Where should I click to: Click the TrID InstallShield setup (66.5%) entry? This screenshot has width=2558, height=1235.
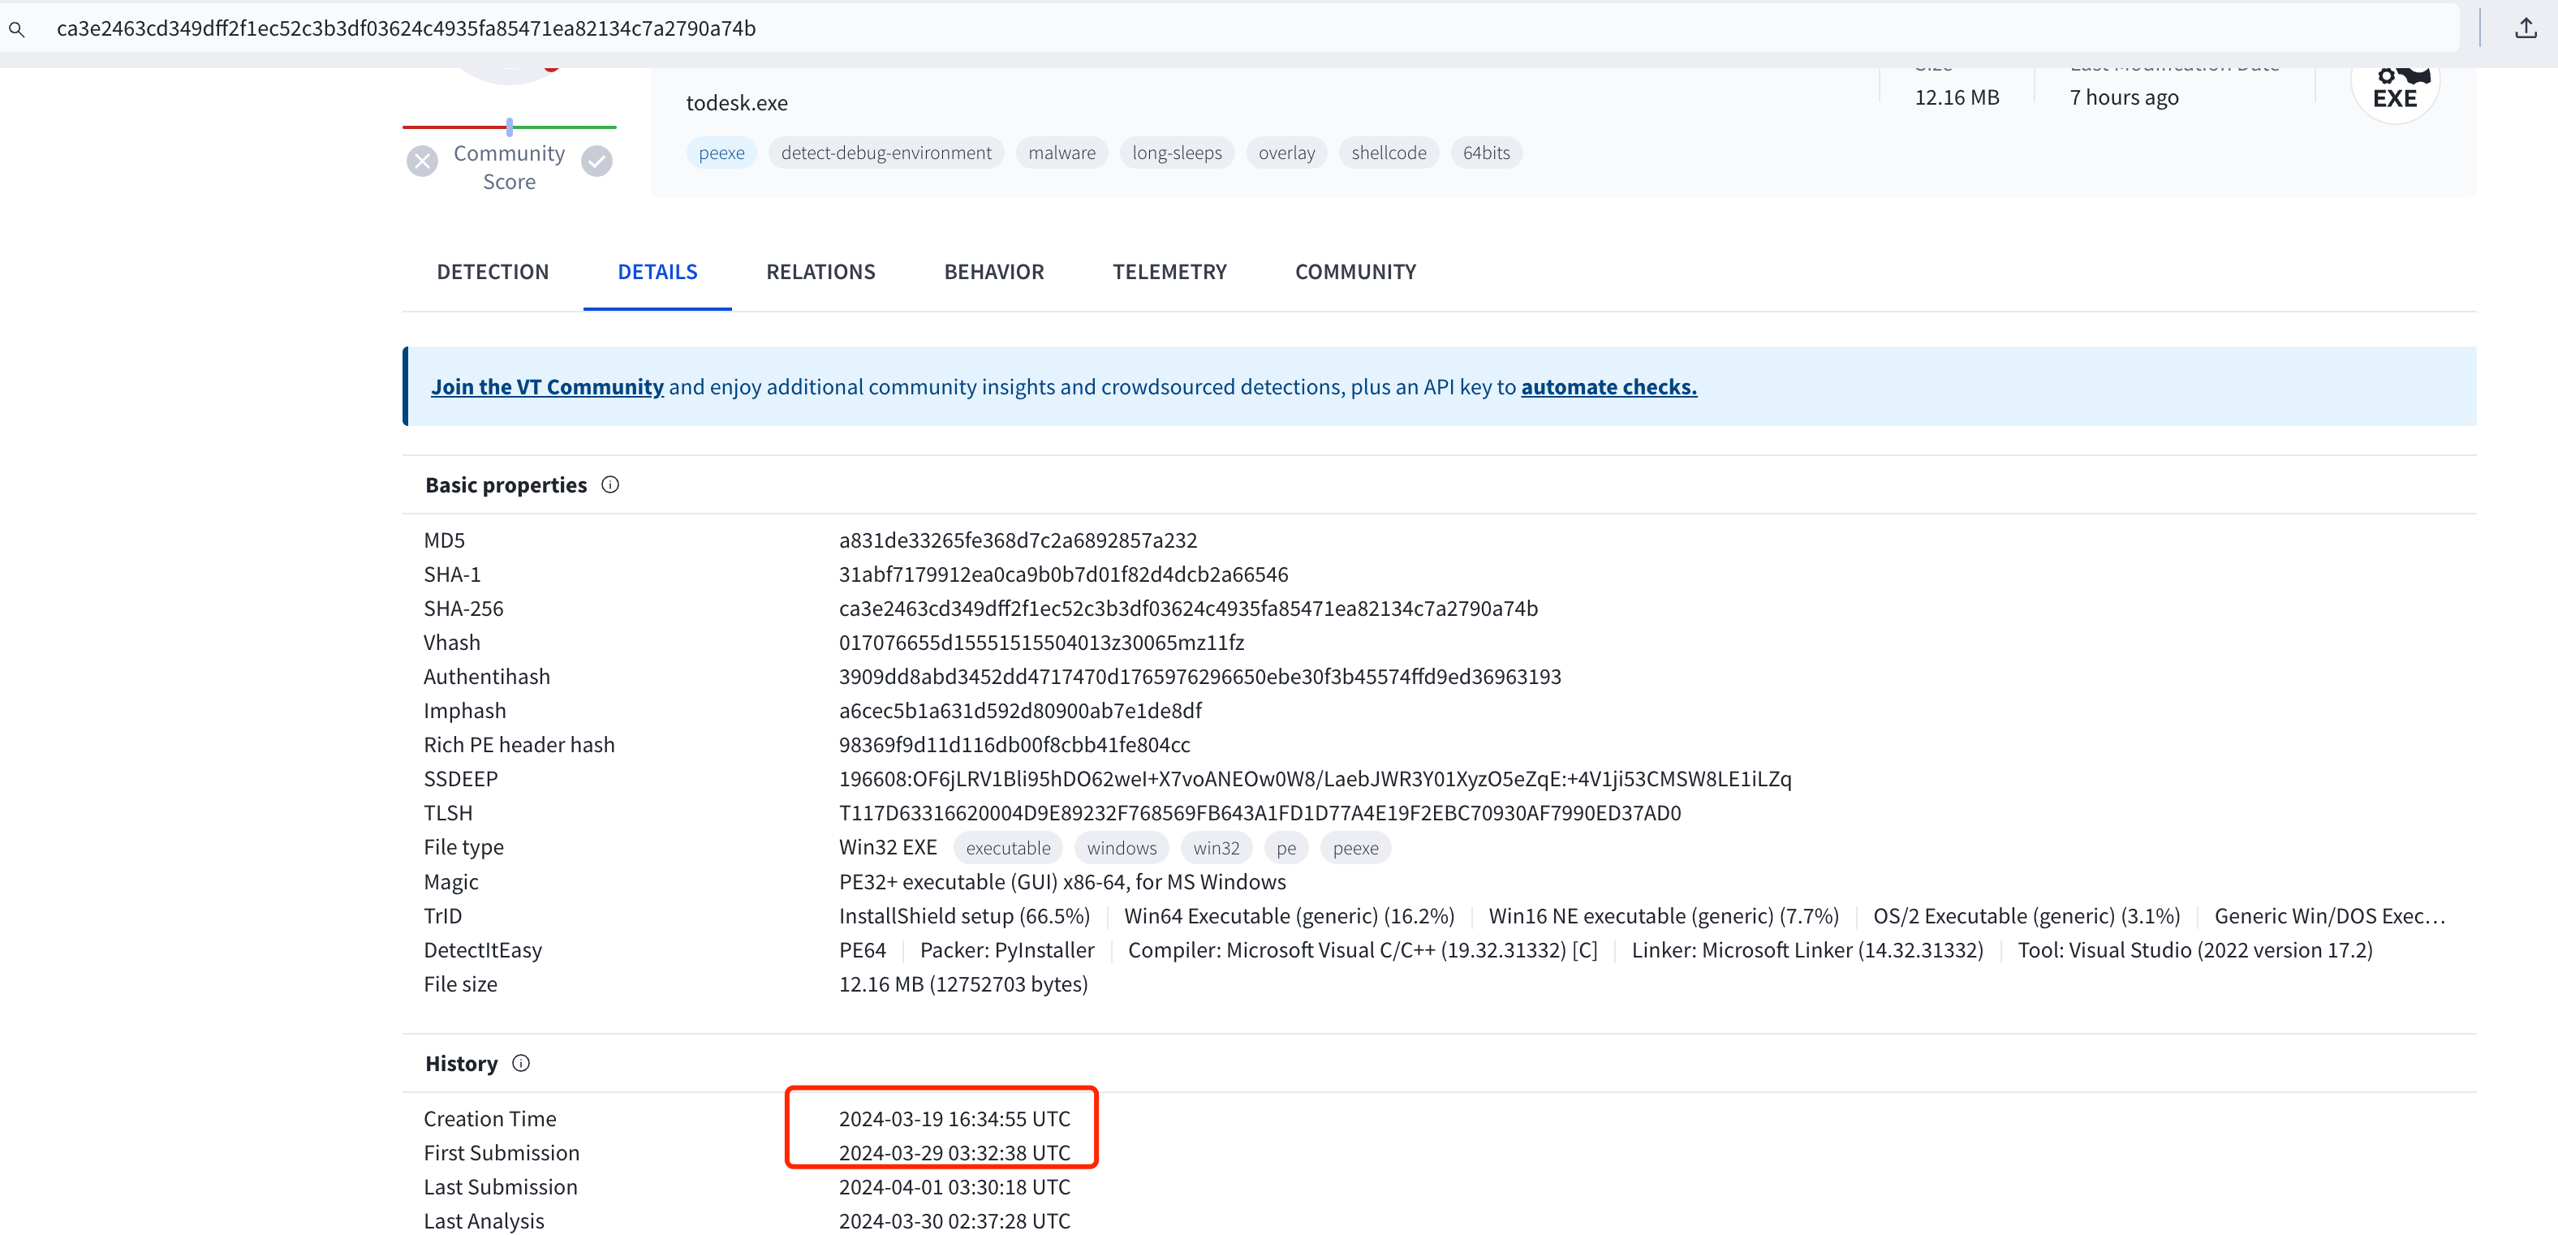coord(964,916)
